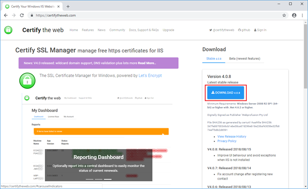Click the 'Download' sidebar heading
The height and width of the screenshot is (189, 308).
coord(214,49)
